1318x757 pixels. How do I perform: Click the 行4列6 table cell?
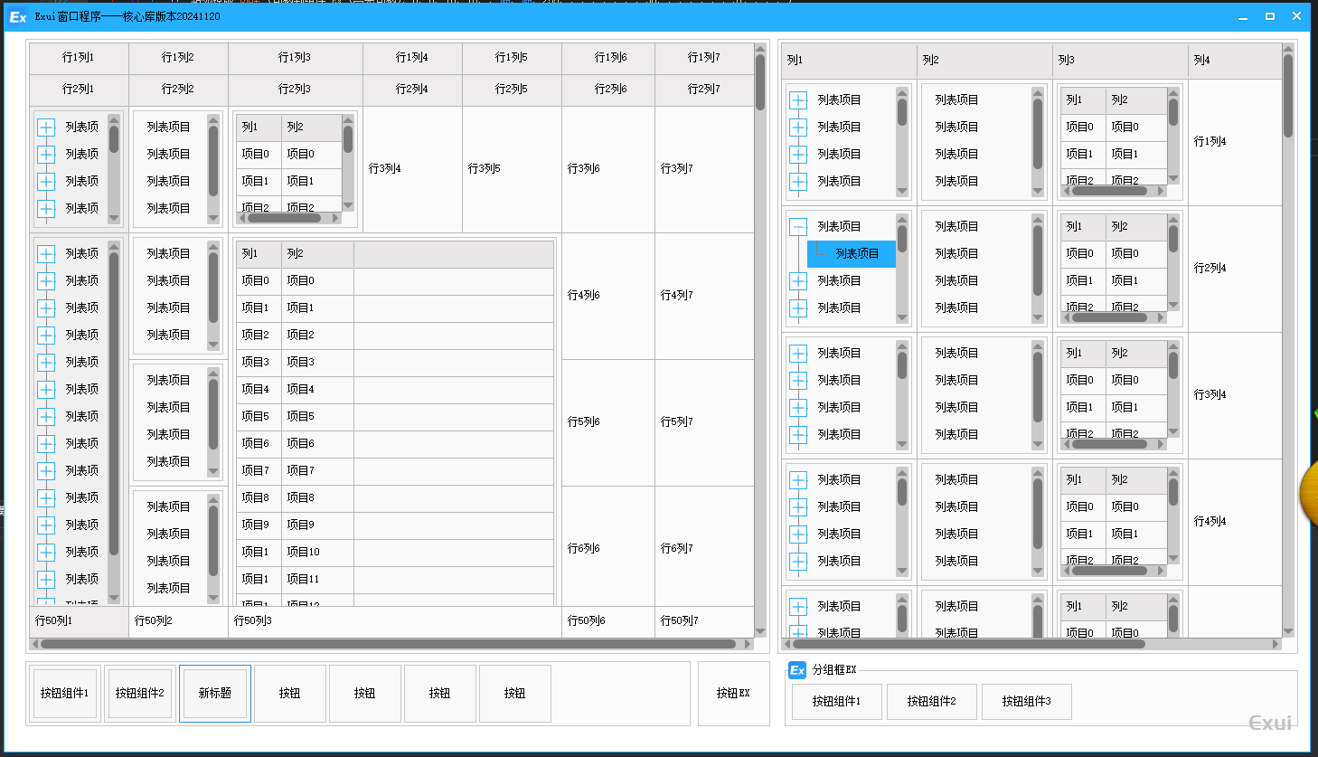[608, 296]
